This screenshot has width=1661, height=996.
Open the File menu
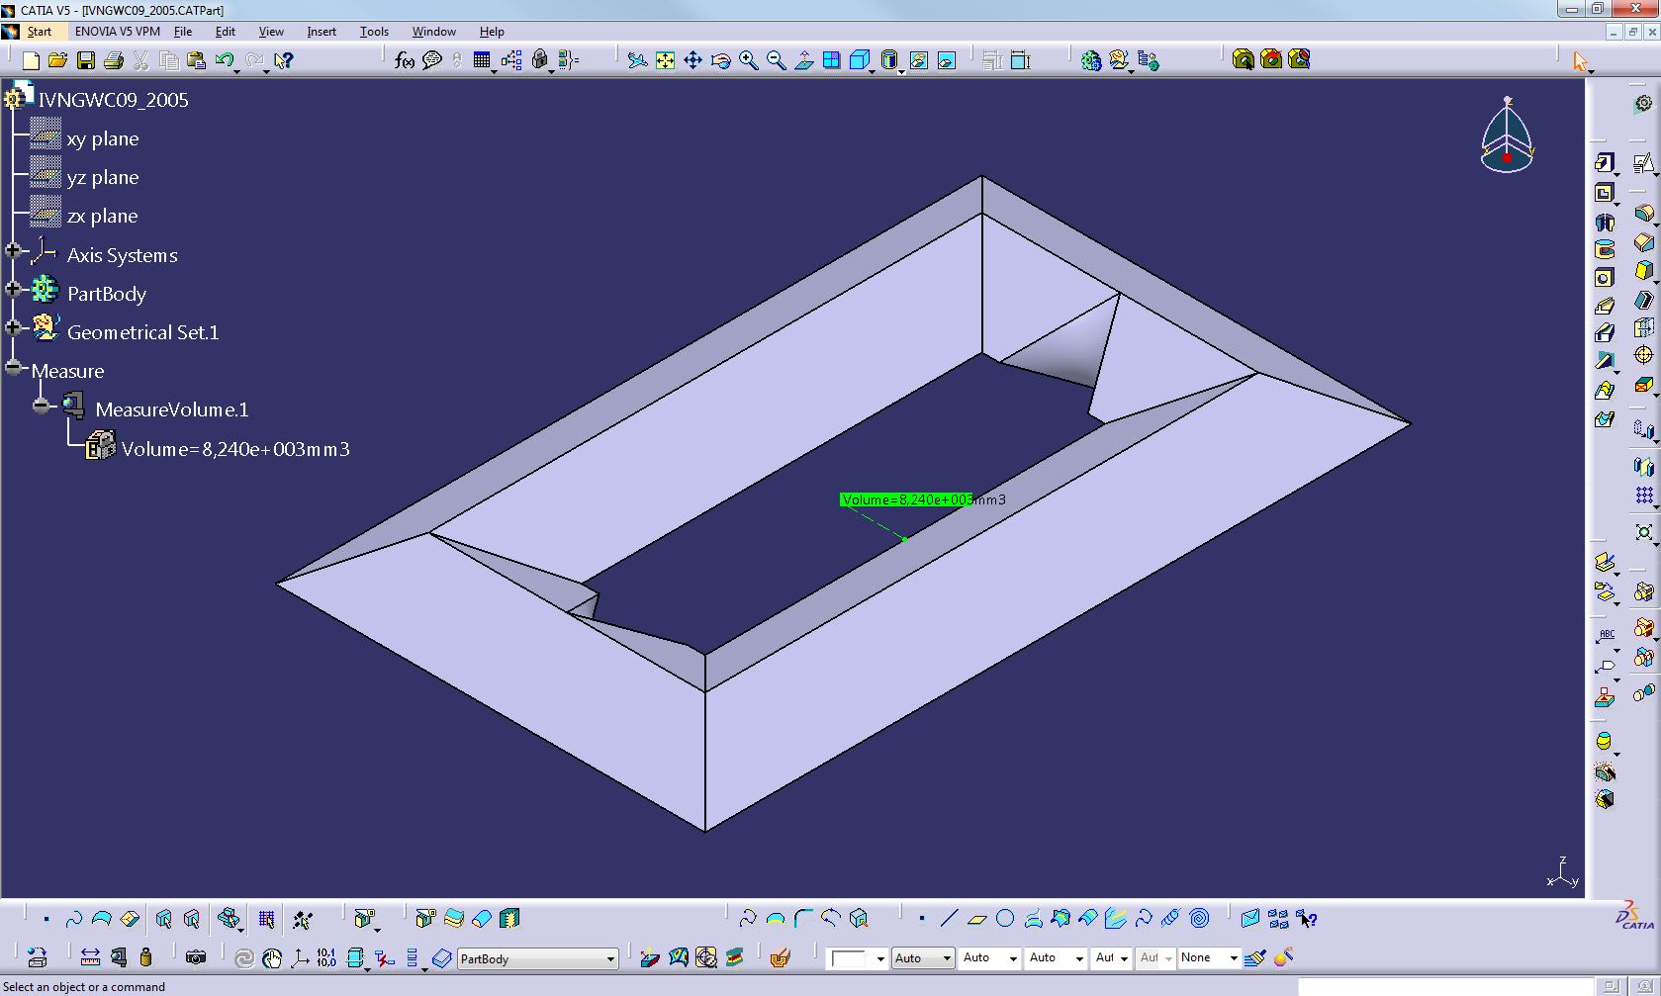183,32
